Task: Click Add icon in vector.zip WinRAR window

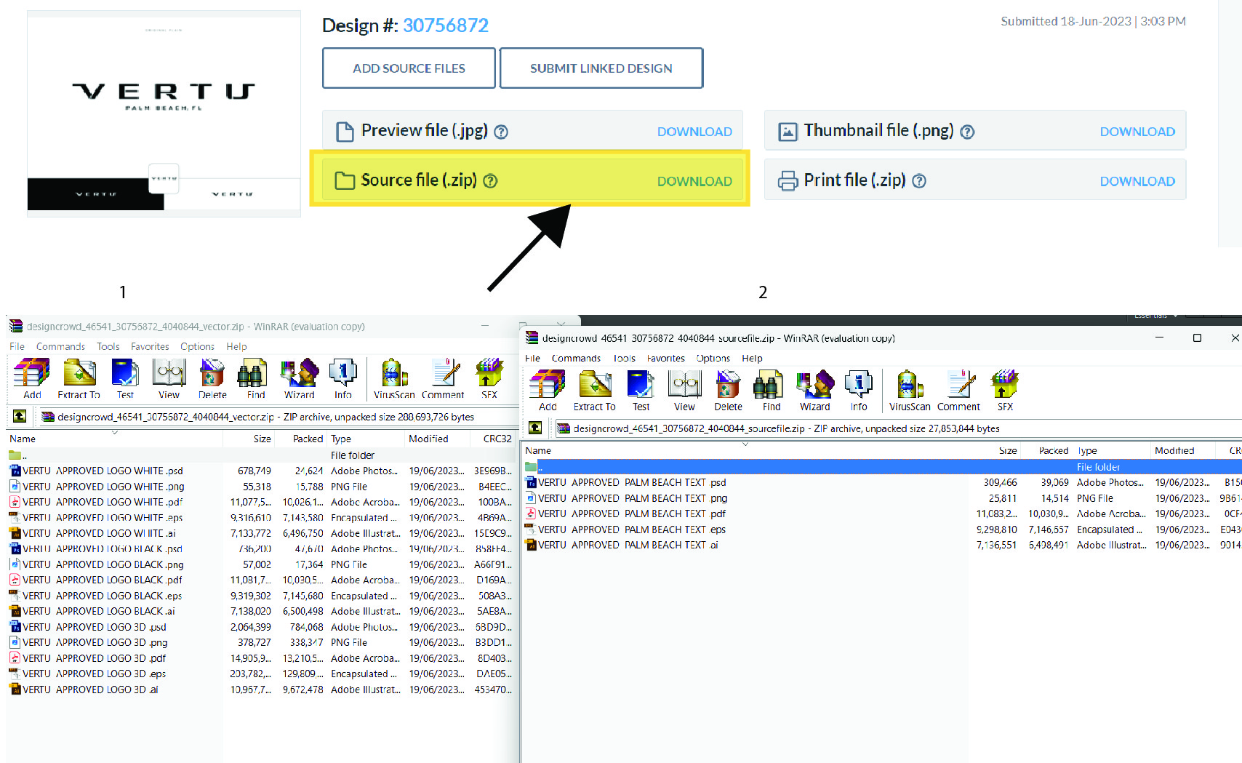Action: pos(32,378)
